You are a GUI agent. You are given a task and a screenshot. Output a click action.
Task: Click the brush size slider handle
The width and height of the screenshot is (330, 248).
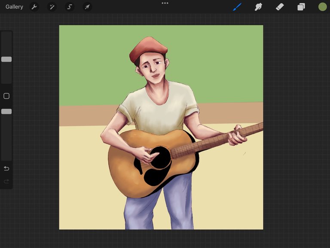[6, 59]
